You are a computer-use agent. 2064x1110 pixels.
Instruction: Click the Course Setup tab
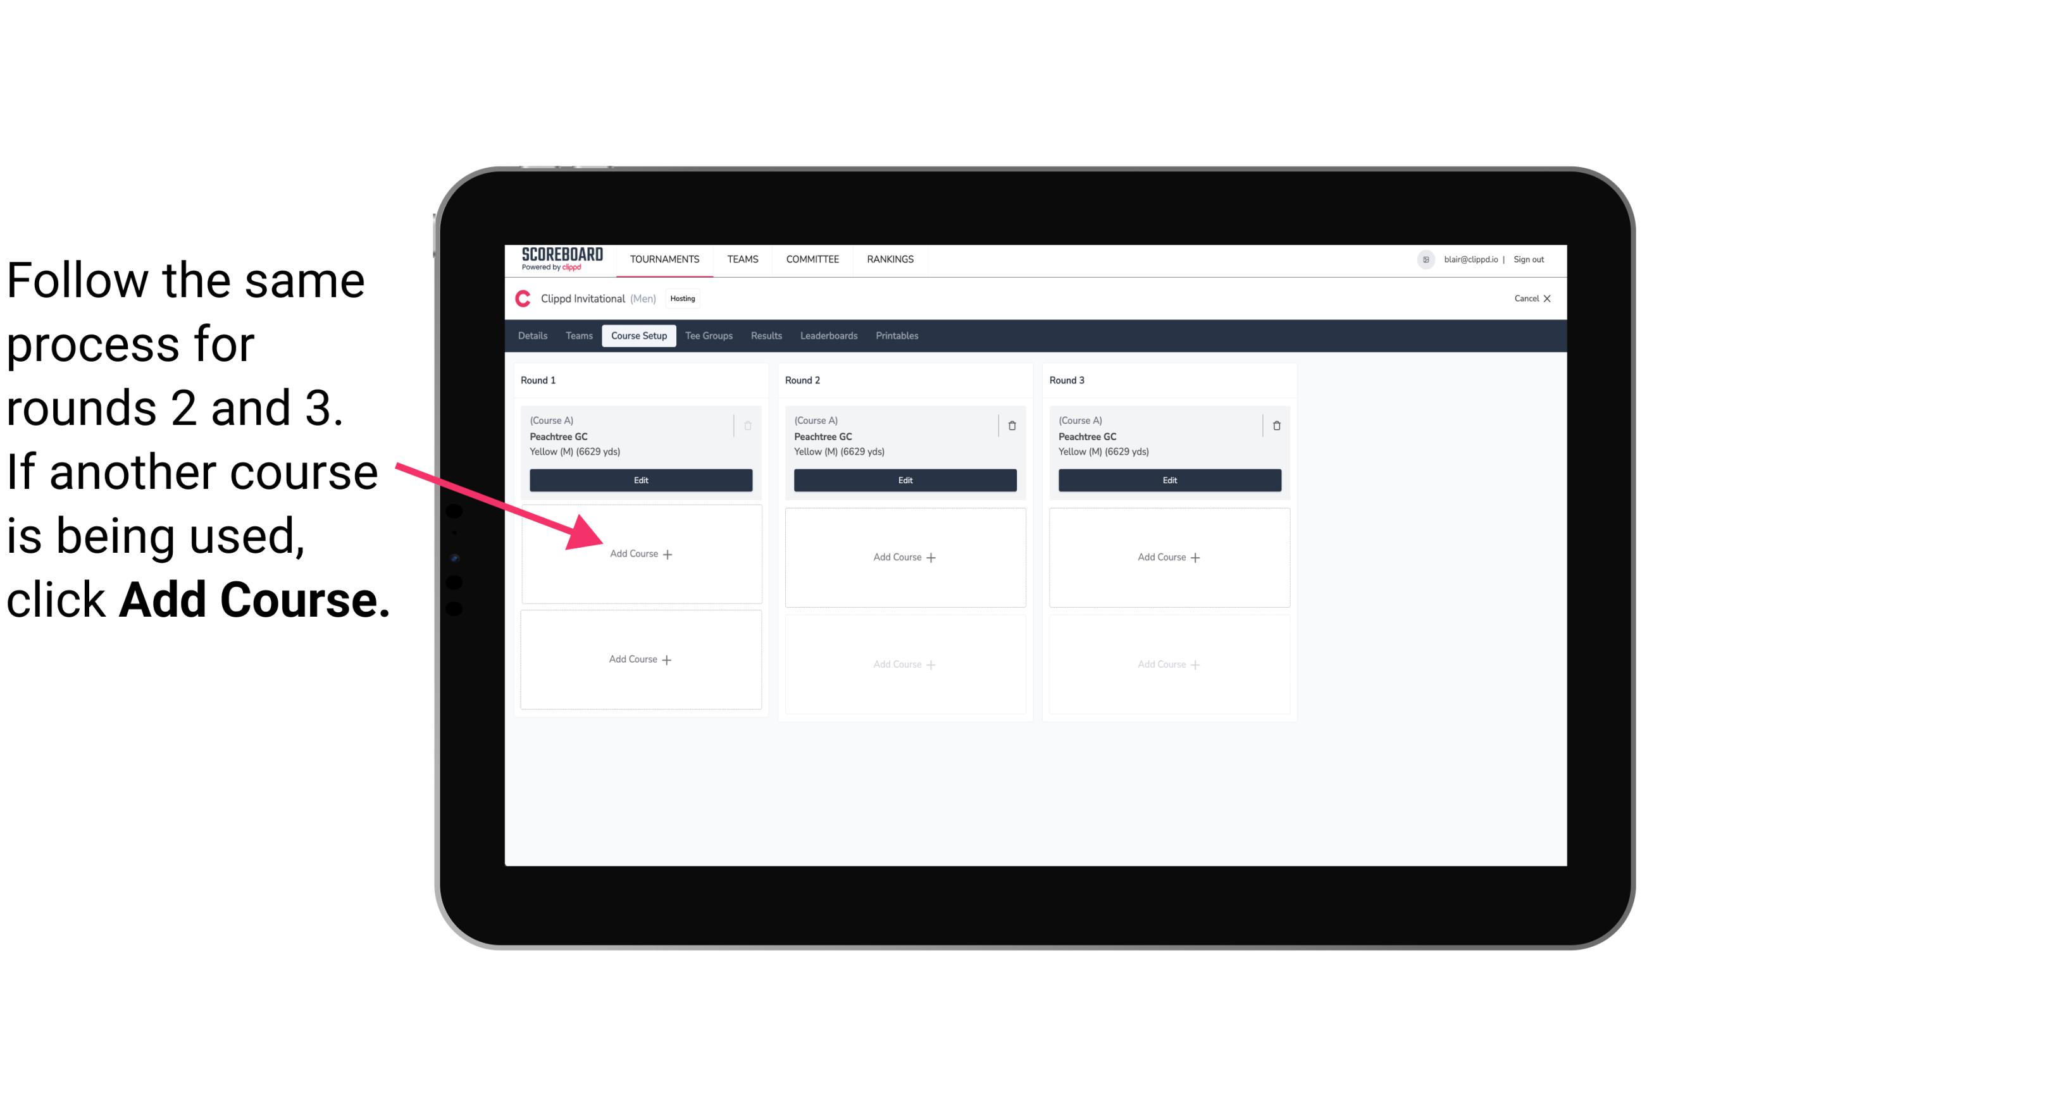pos(638,335)
